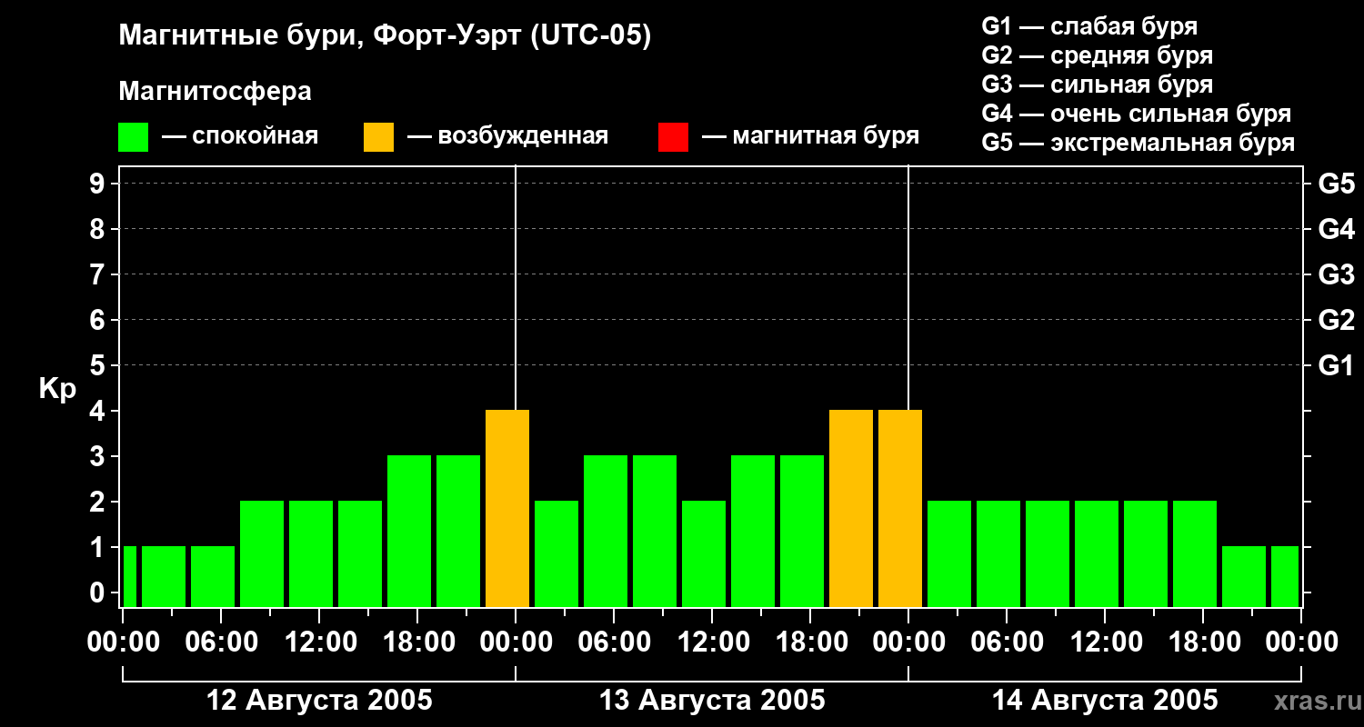Click the 18:00 time label above "14 Августа 2005"
The width and height of the screenshot is (1364, 727).
click(x=1203, y=642)
